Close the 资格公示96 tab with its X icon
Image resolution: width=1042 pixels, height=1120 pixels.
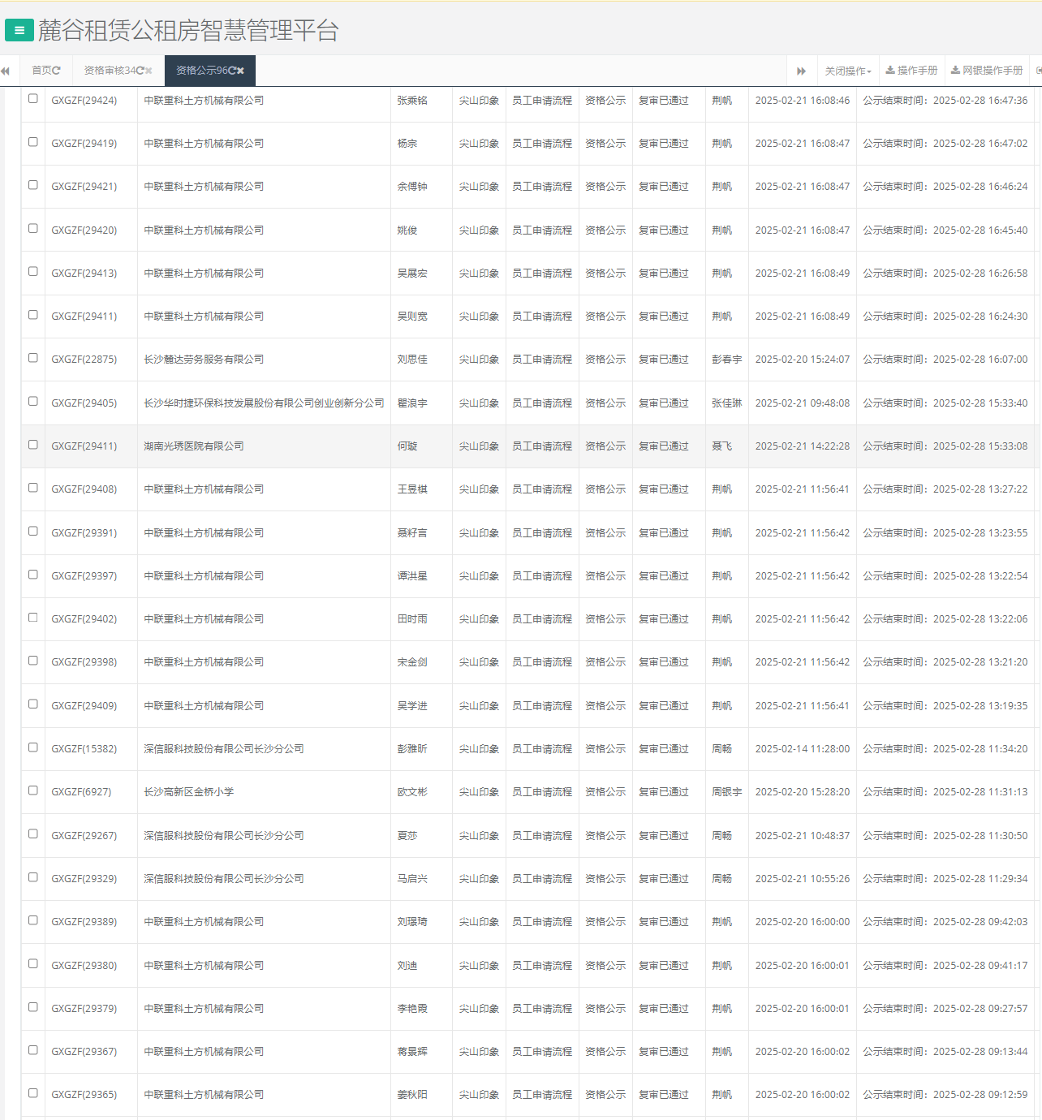[x=240, y=71]
